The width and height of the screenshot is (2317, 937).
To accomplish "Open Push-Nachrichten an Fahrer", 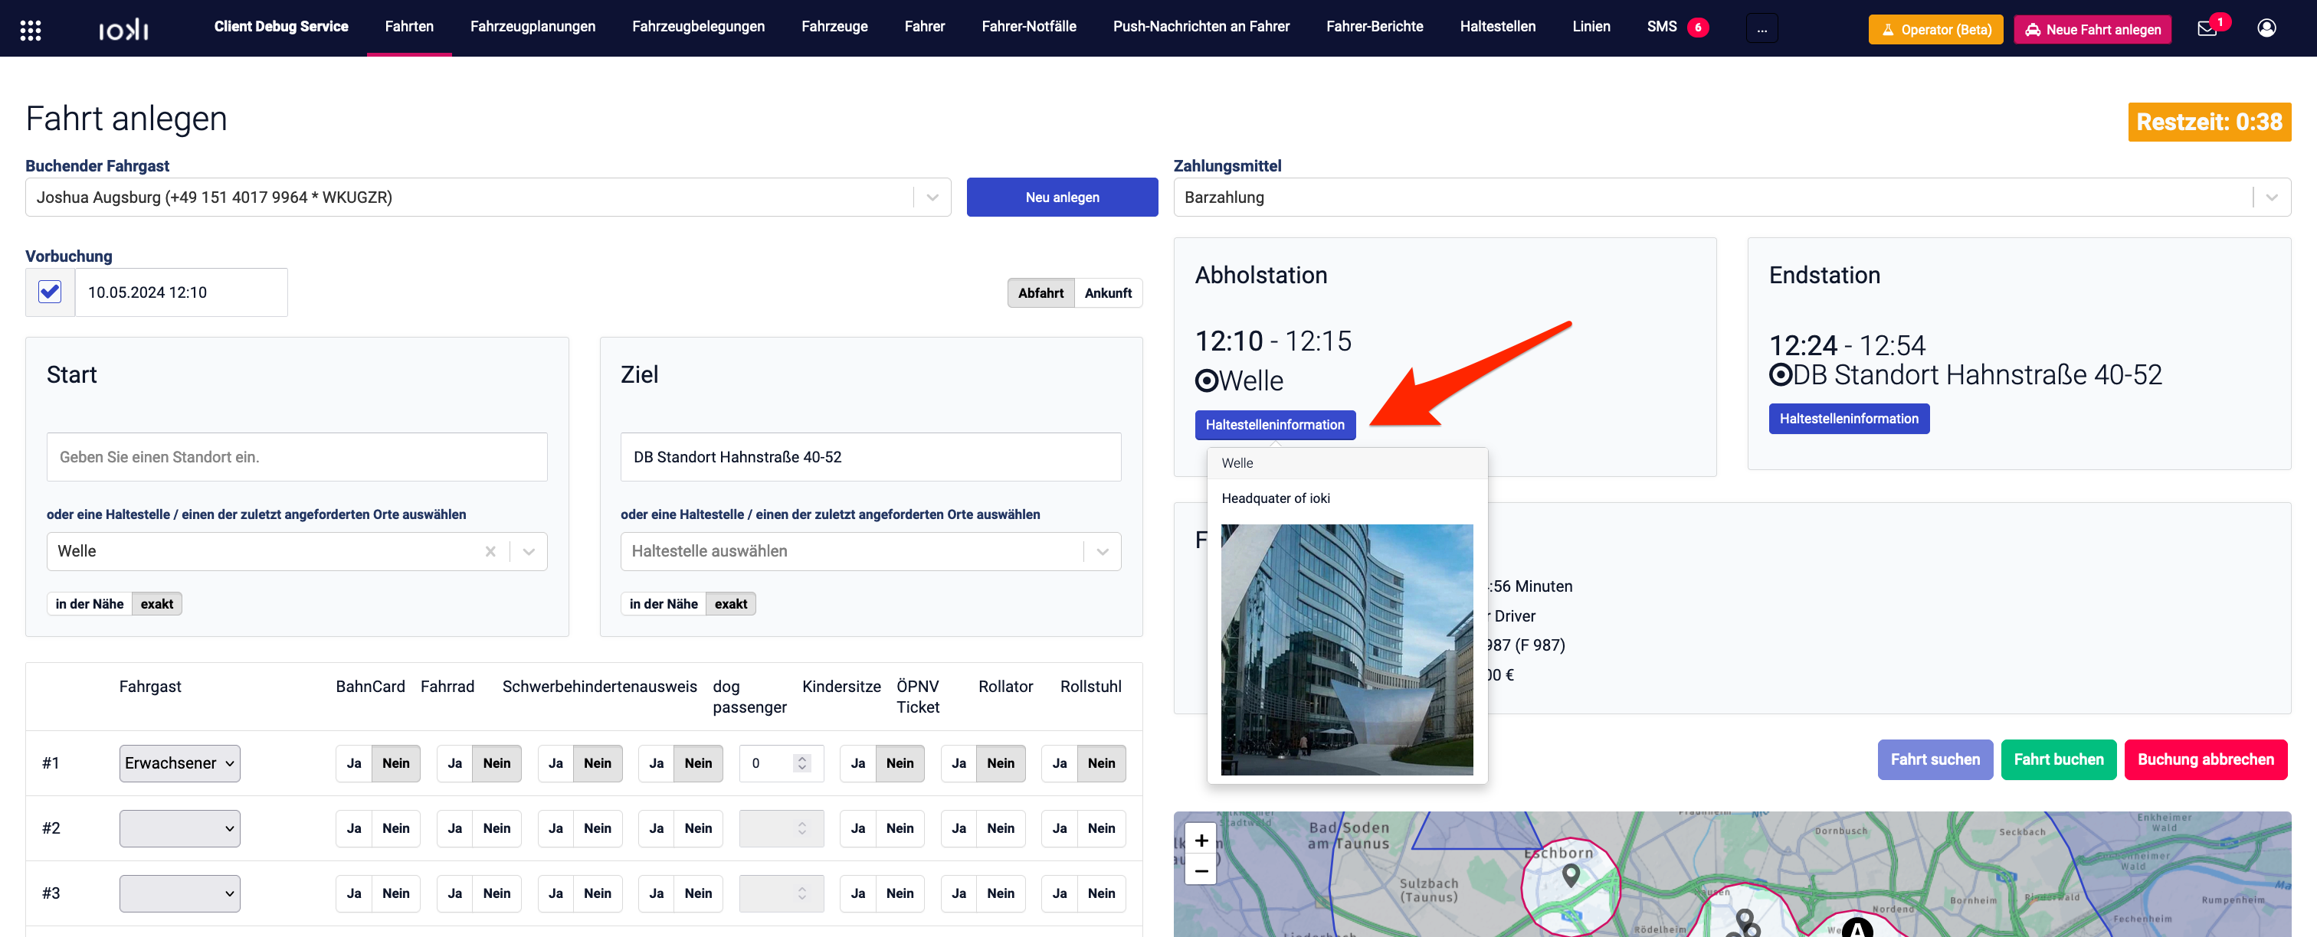I will 1201,27.
